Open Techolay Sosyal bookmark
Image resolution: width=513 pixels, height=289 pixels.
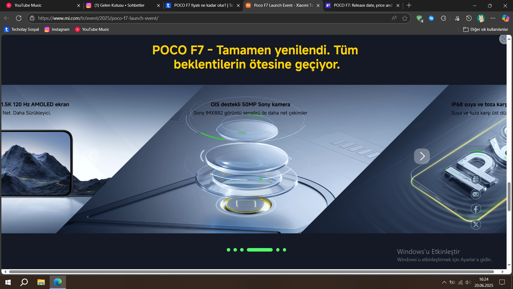coord(22,29)
